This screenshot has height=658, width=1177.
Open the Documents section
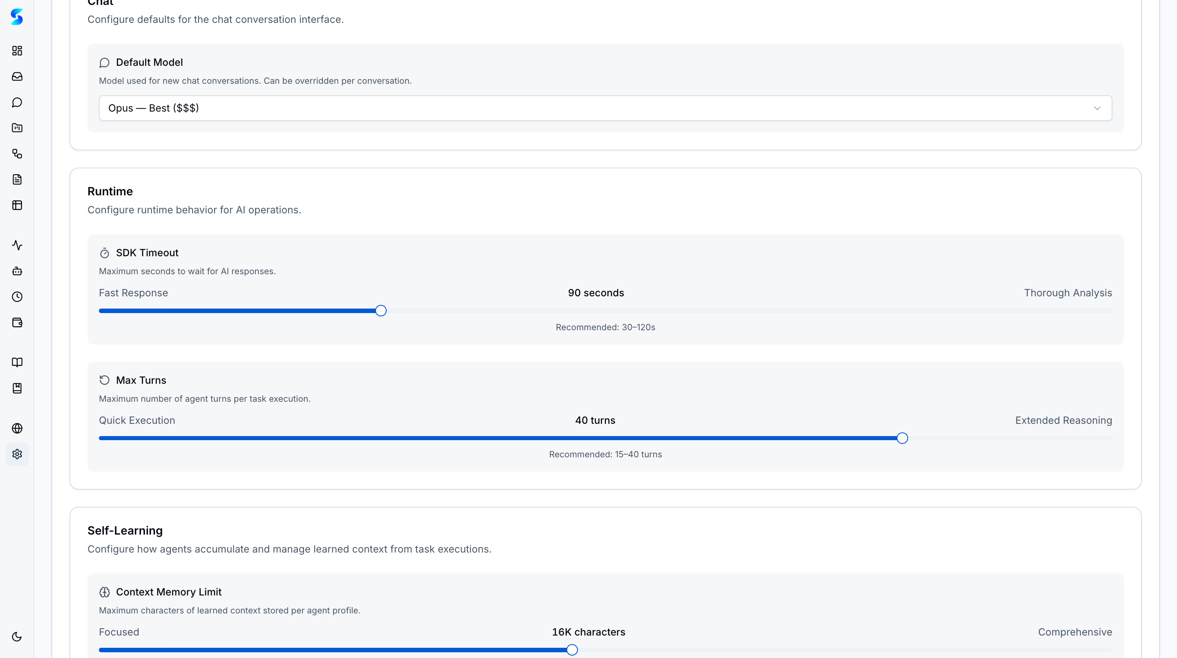pos(17,179)
